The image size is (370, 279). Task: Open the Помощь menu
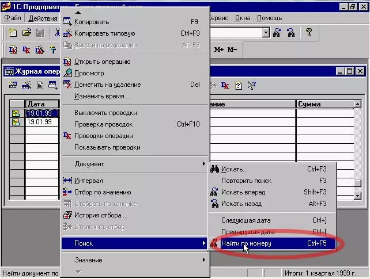tap(269, 18)
